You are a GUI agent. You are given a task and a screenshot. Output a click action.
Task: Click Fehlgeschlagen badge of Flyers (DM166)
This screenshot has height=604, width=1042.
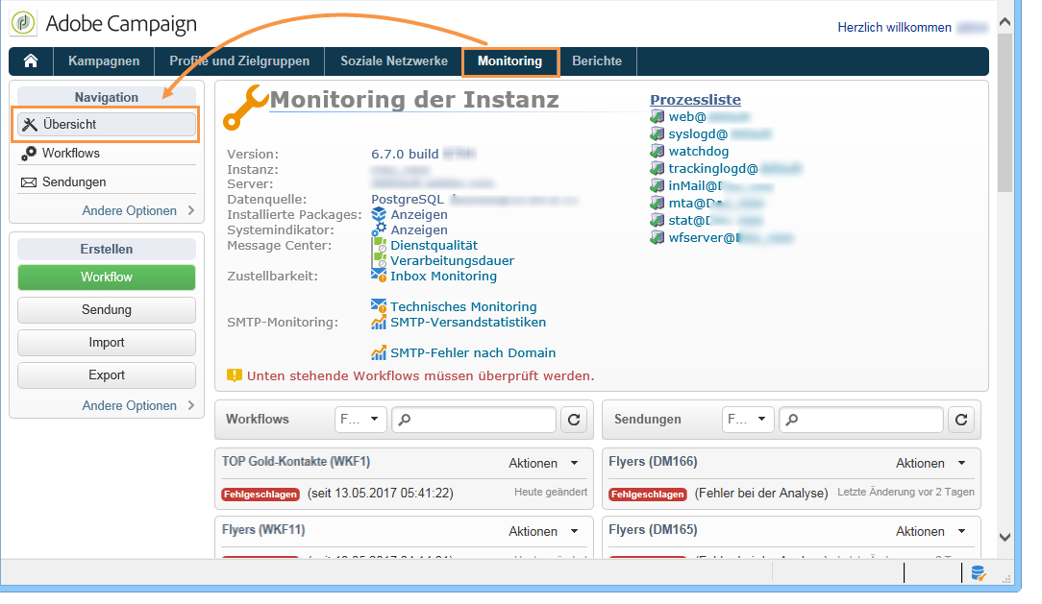[x=647, y=495]
